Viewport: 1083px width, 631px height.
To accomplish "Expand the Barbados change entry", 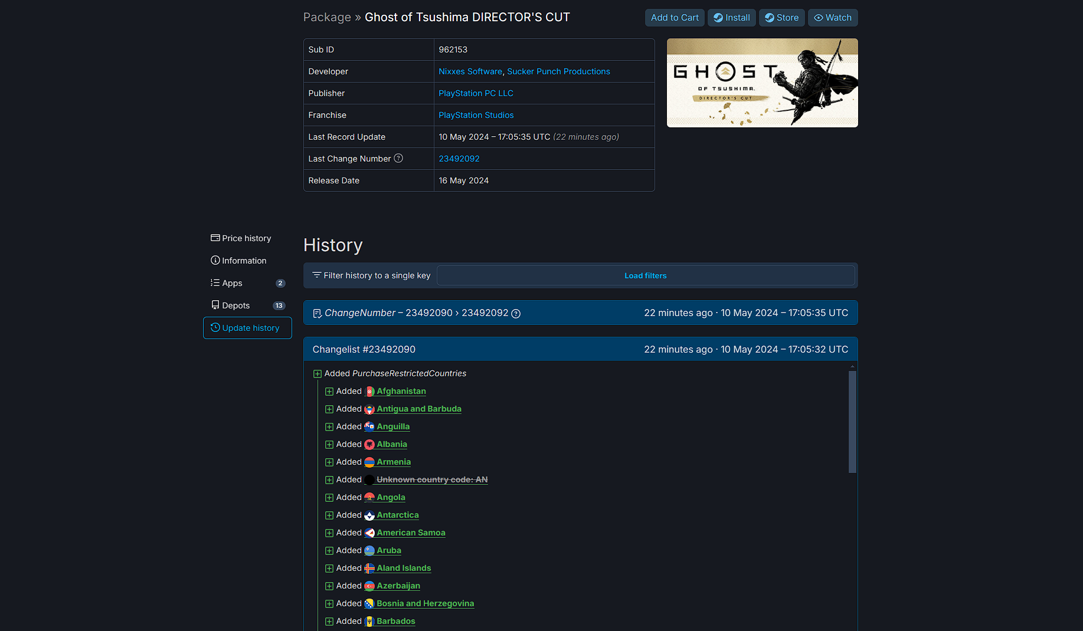I will (x=329, y=621).
